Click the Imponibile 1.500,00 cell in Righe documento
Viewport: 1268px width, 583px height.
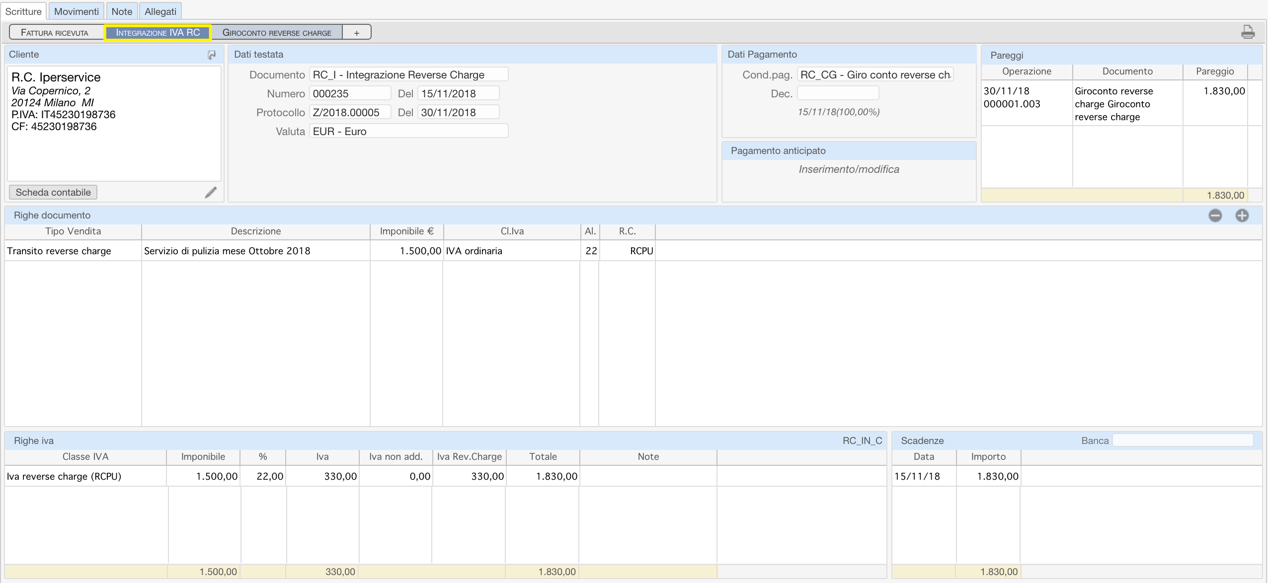point(406,251)
